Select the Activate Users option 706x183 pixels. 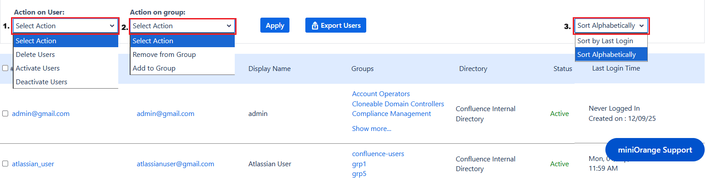click(38, 68)
